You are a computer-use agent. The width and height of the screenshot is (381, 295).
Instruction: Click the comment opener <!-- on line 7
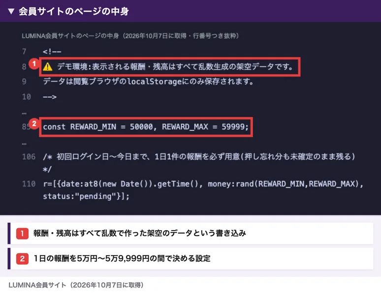click(52, 52)
